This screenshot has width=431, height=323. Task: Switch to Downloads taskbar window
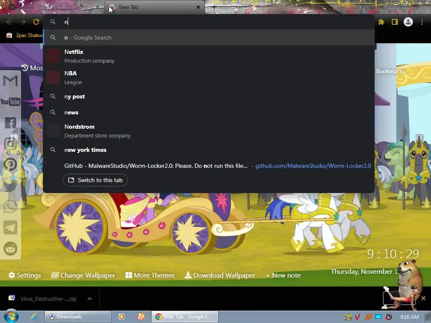coord(78,317)
